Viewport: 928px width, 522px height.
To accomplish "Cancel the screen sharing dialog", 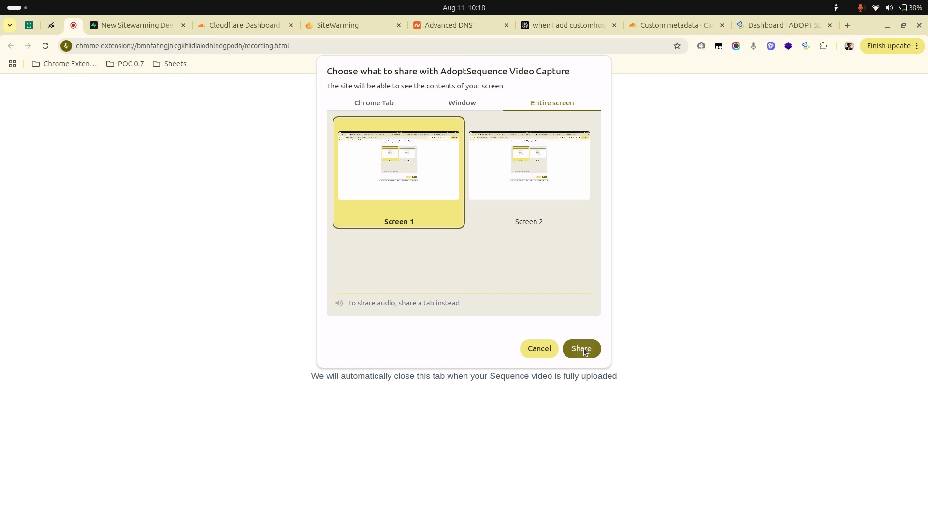I will pos(539,348).
